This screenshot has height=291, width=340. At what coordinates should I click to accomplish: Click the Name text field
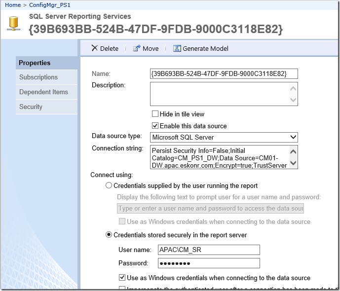click(224, 73)
